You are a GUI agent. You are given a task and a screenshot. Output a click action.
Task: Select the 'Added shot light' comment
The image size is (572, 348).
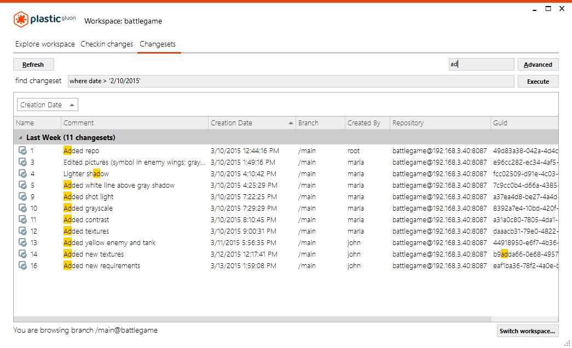coord(88,196)
